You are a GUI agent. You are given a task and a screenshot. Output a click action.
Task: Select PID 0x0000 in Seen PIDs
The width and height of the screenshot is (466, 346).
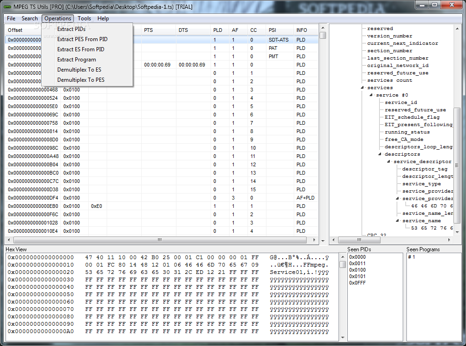pyautogui.click(x=357, y=257)
